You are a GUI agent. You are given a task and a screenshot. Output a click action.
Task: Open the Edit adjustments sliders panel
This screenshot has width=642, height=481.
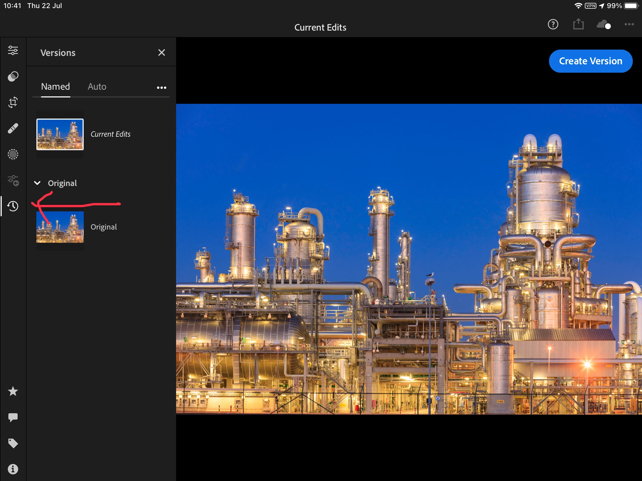point(13,50)
